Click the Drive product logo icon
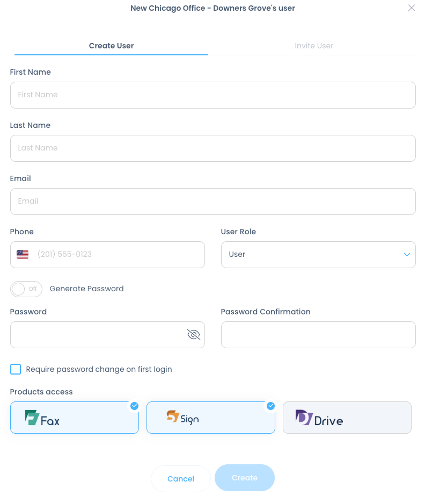The width and height of the screenshot is (425, 496). tap(304, 418)
